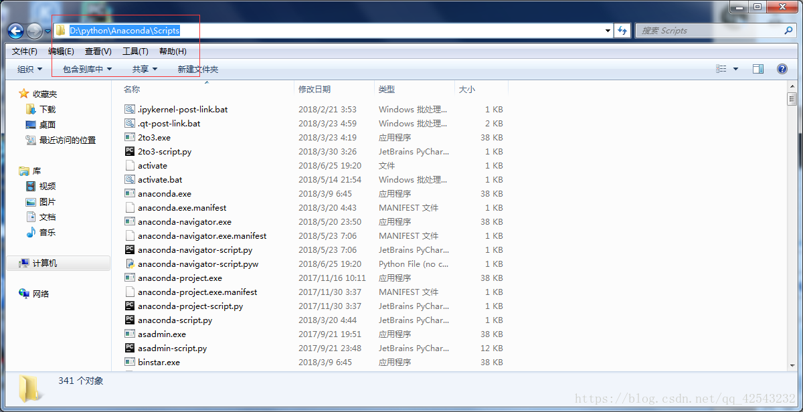This screenshot has height=412, width=803.
Task: Open the 文件(F) menu
Action: click(25, 51)
